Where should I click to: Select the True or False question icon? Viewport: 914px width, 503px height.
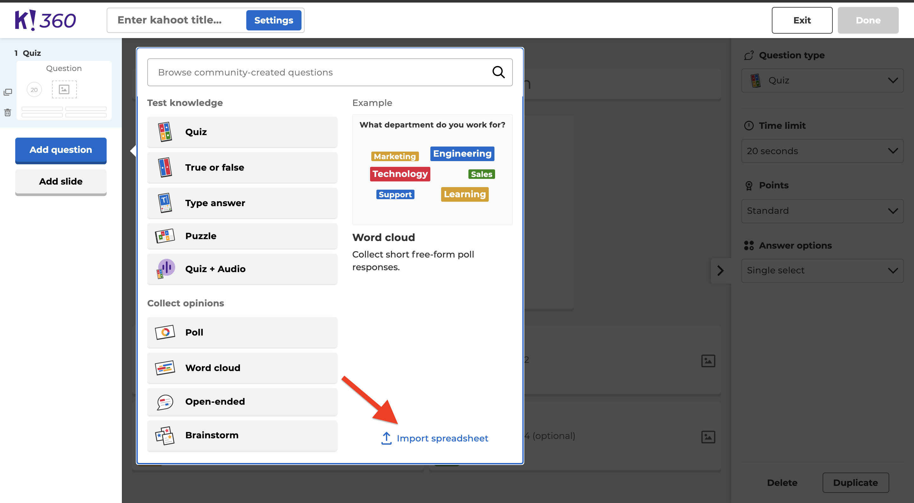(164, 167)
